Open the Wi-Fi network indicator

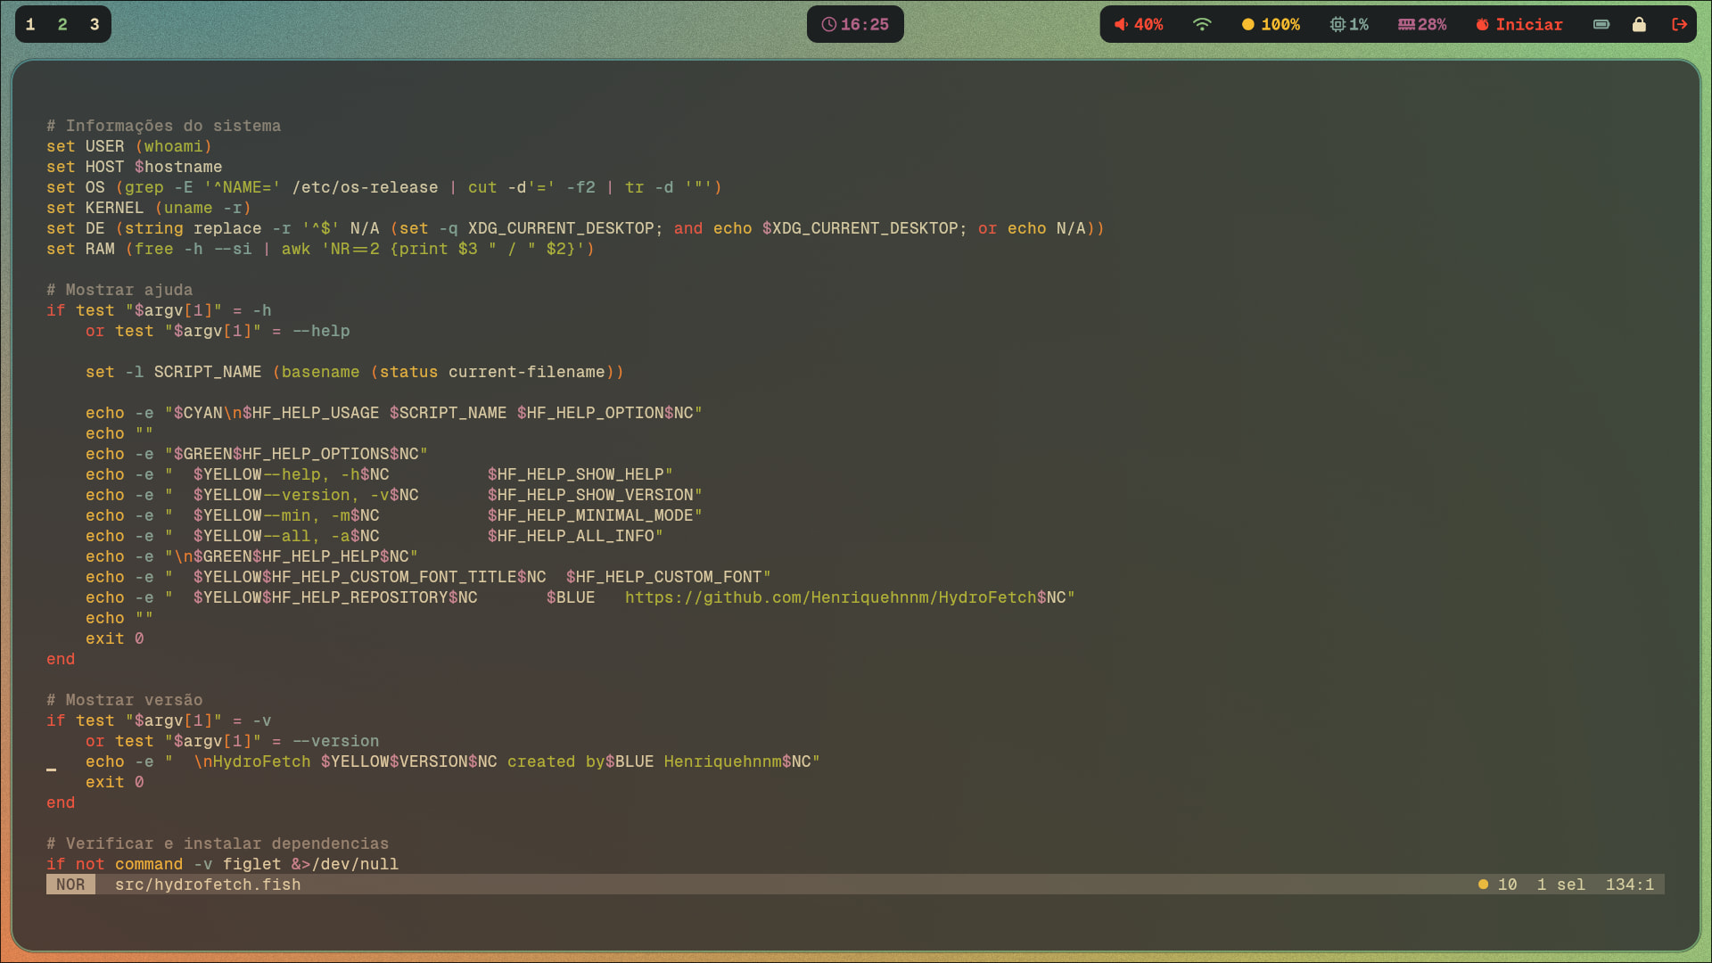(x=1202, y=25)
